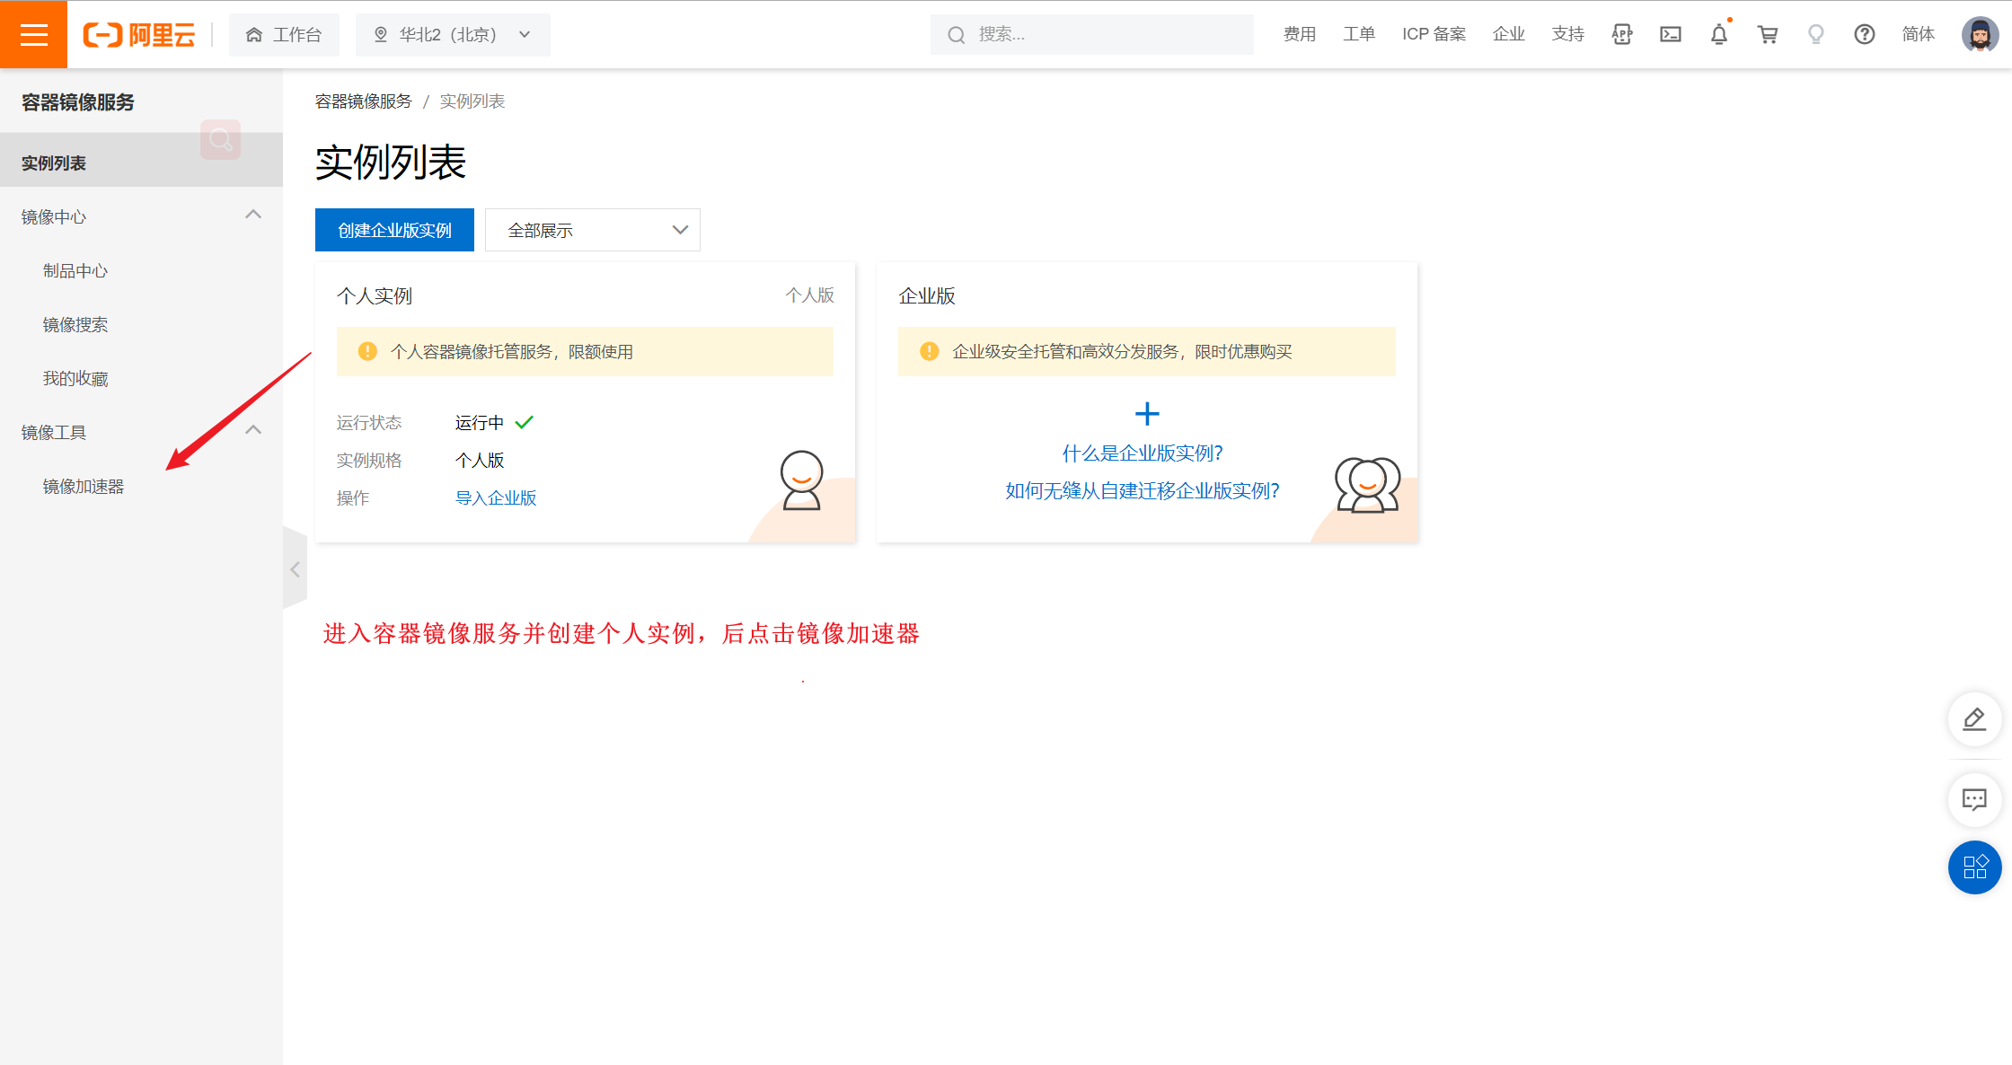Open the 工作台 workbench home button

tap(284, 35)
